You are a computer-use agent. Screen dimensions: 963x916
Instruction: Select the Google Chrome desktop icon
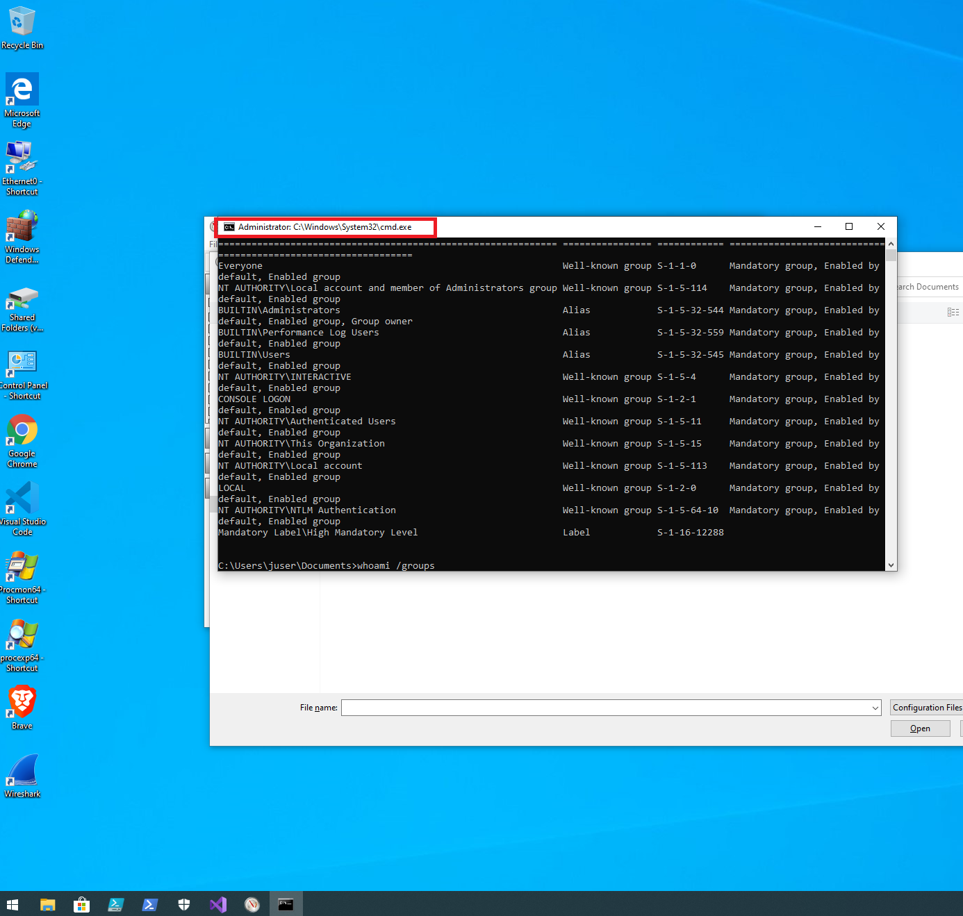[x=22, y=441]
